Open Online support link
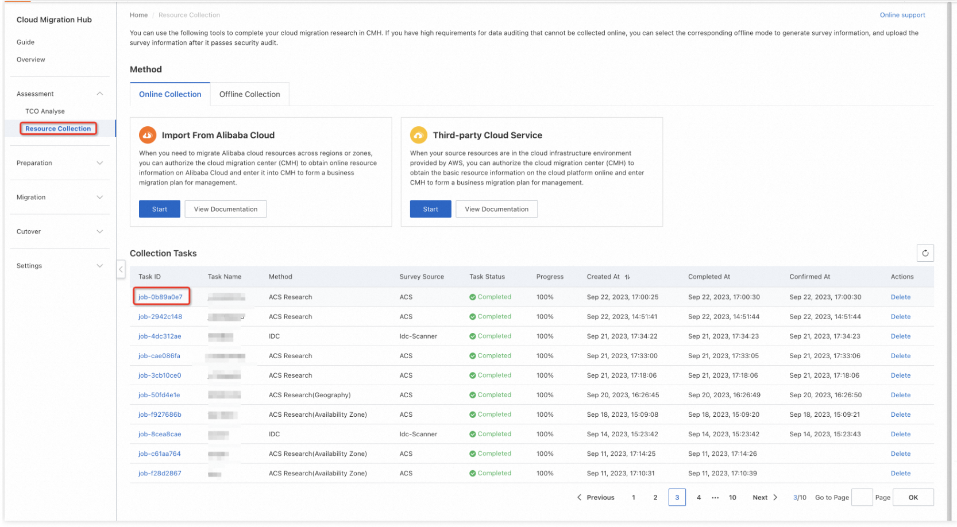The height and width of the screenshot is (527, 957). click(x=902, y=15)
